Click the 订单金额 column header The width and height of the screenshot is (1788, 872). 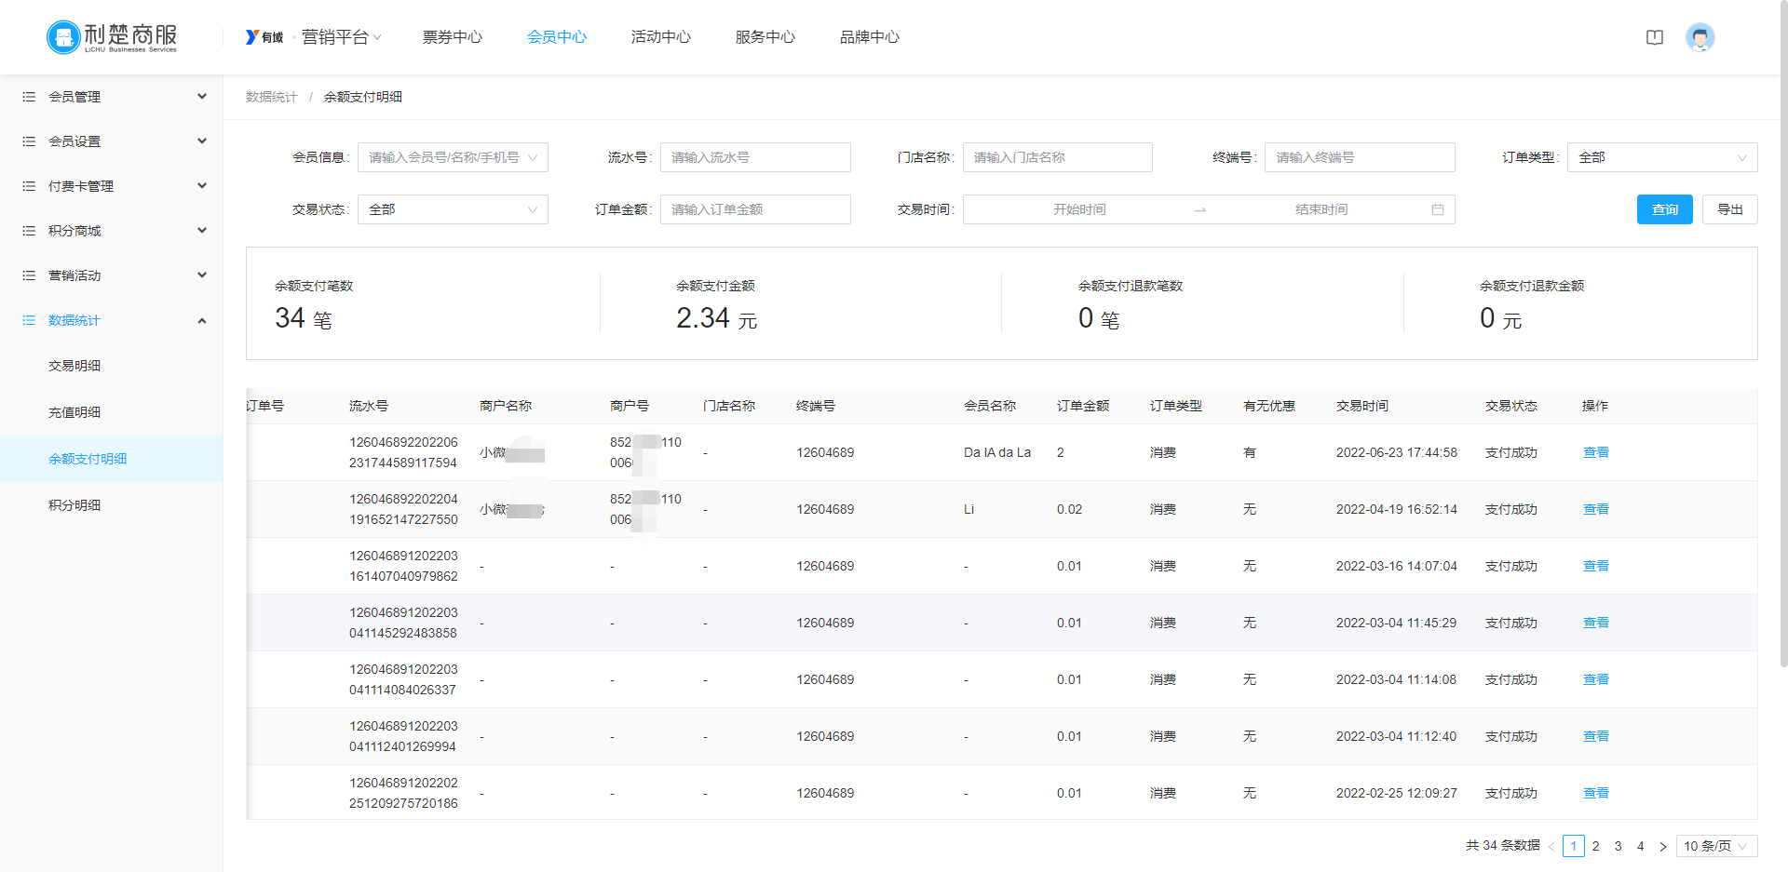[x=1083, y=406]
